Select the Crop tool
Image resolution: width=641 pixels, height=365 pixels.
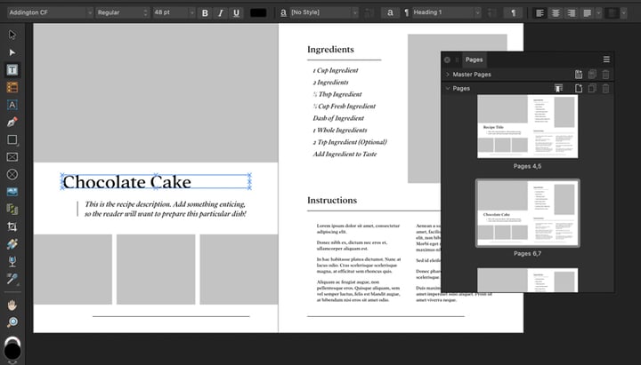click(x=12, y=226)
